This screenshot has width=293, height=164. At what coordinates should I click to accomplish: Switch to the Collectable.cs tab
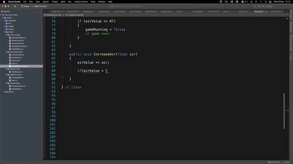[276, 11]
